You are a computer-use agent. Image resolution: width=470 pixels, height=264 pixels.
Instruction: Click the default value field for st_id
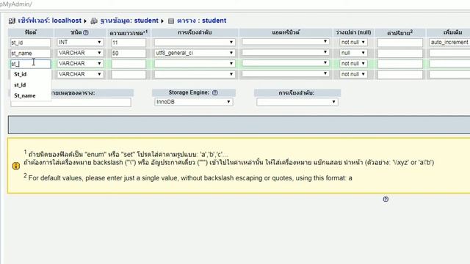(x=399, y=43)
